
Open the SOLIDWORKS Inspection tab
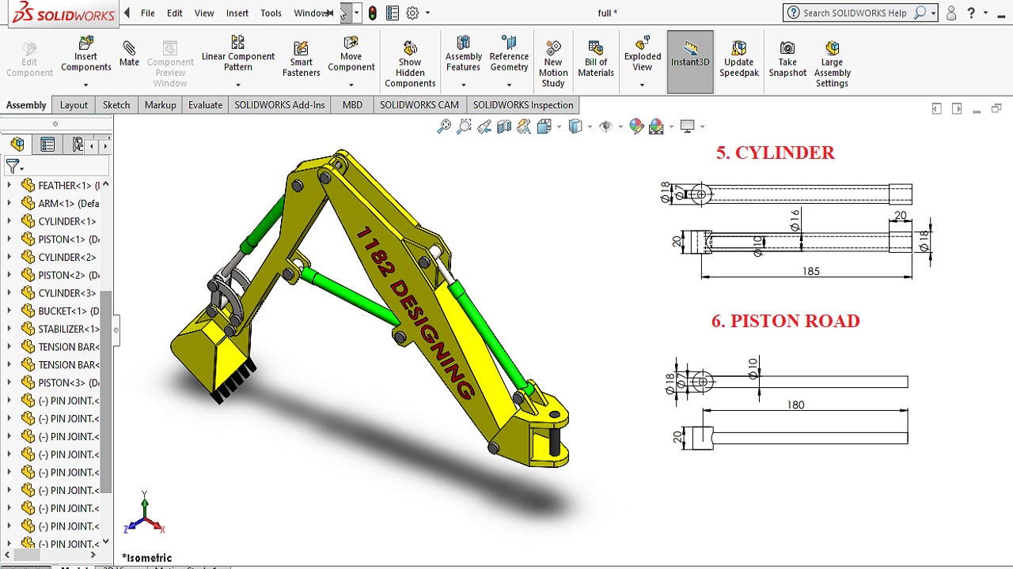[523, 105]
